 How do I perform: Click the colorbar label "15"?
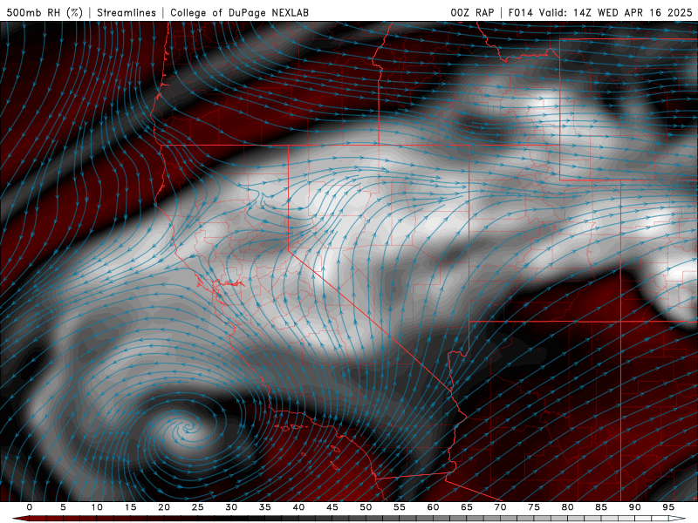130,507
